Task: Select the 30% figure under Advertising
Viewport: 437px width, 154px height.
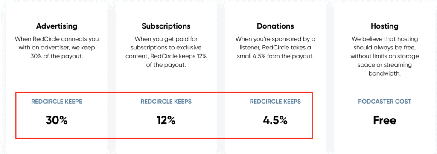Action: 57,120
